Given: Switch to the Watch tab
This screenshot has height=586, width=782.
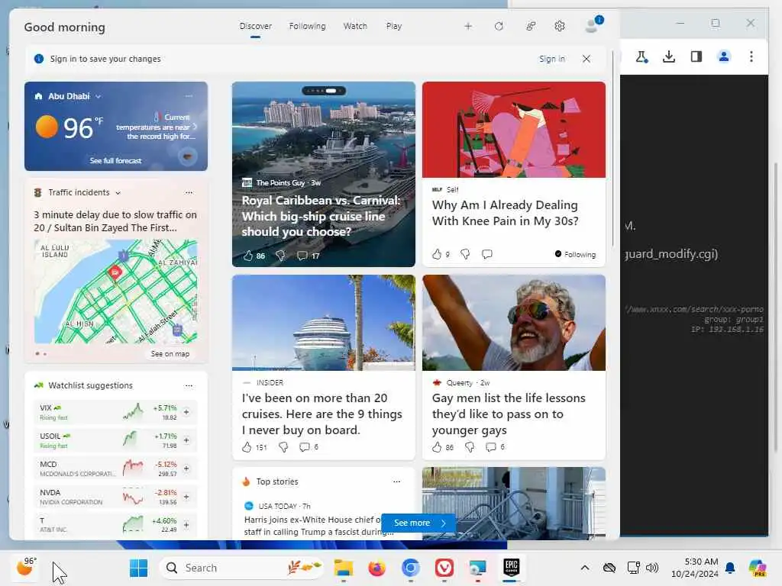Looking at the screenshot, I should click(355, 26).
